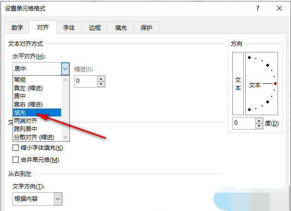This screenshot has width=291, height=211.
Task: Collapse the 水平对齐 dropdown arrow
Action: (65, 69)
